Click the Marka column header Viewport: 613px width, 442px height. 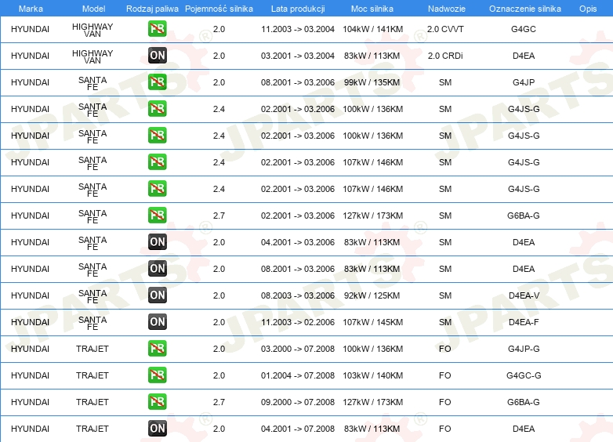31,9
